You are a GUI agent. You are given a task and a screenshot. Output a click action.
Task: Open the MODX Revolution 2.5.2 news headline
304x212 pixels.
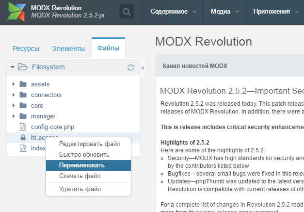(x=232, y=91)
